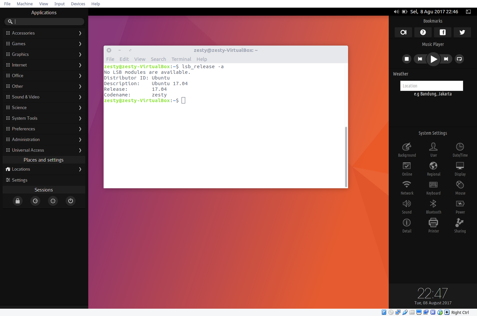Stop the music player
This screenshot has width=477, height=316.
click(407, 59)
